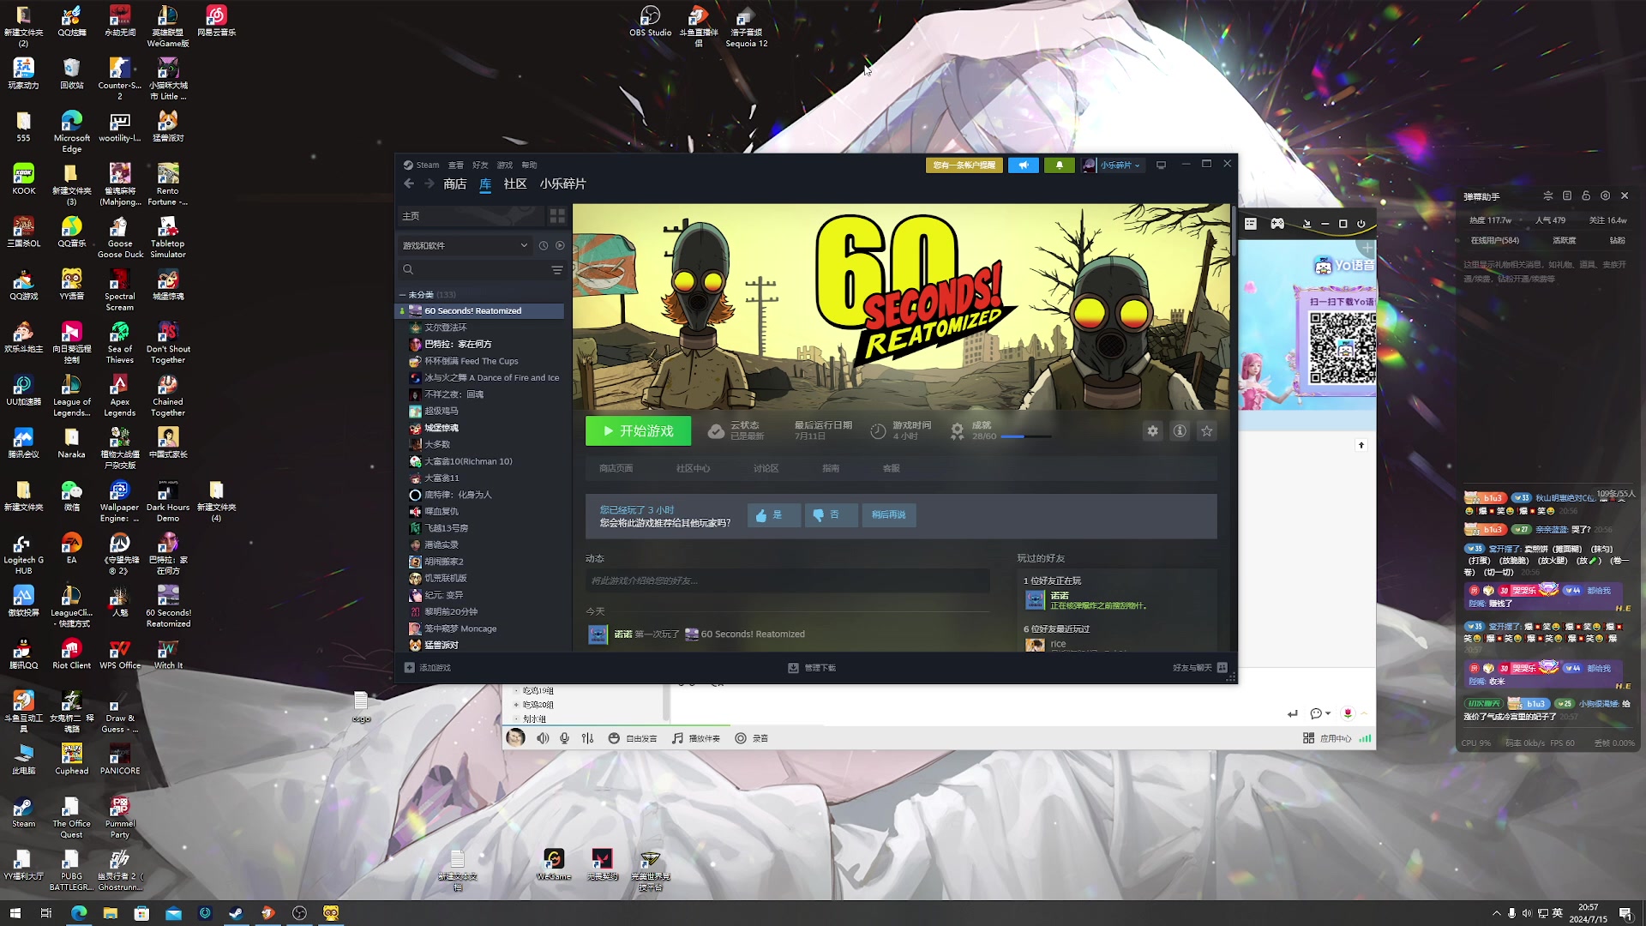Click the game info icon
Screen dimensions: 1646x926
point(1180,431)
